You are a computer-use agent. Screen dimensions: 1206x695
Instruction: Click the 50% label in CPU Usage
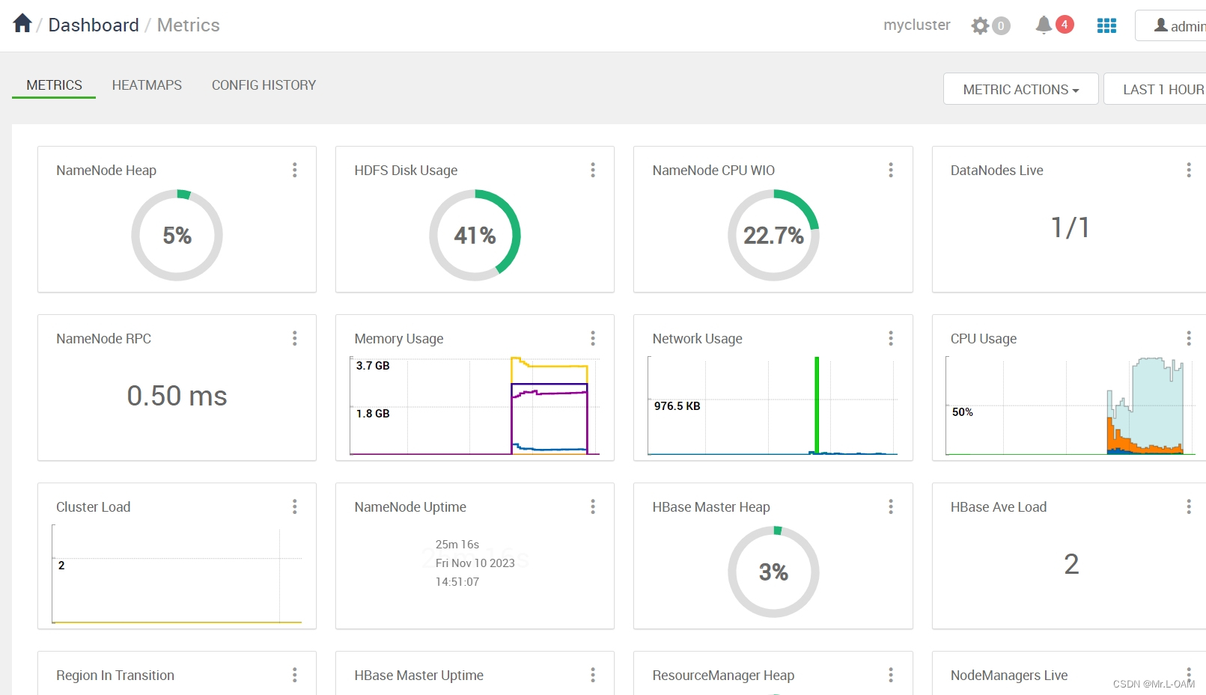tap(963, 412)
